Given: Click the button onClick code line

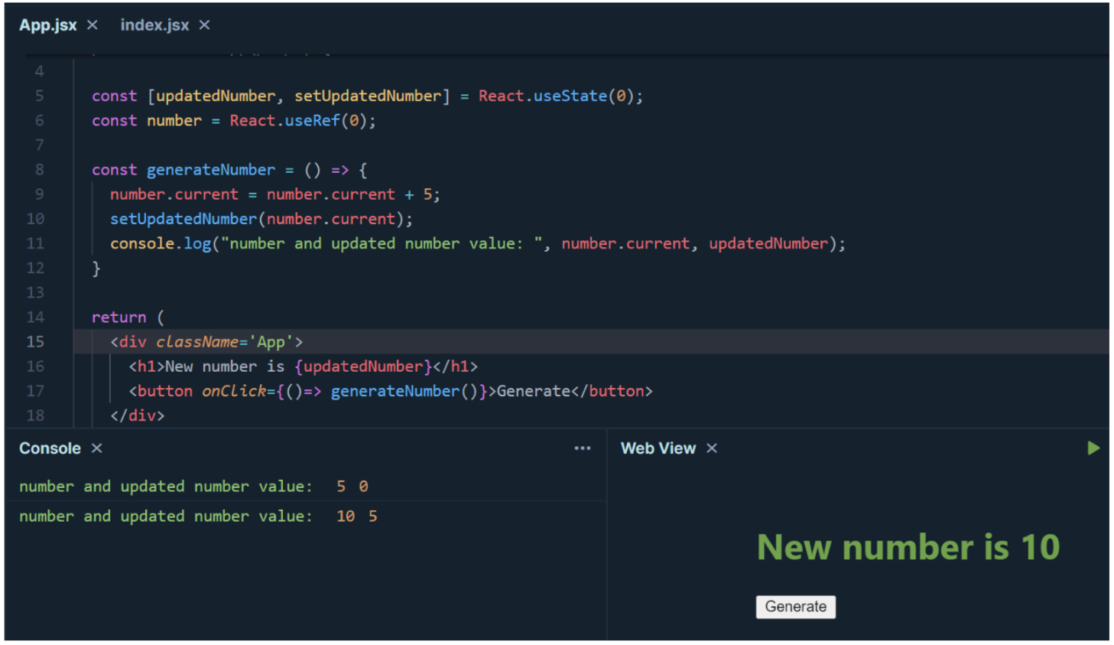Looking at the screenshot, I should pyautogui.click(x=391, y=391).
